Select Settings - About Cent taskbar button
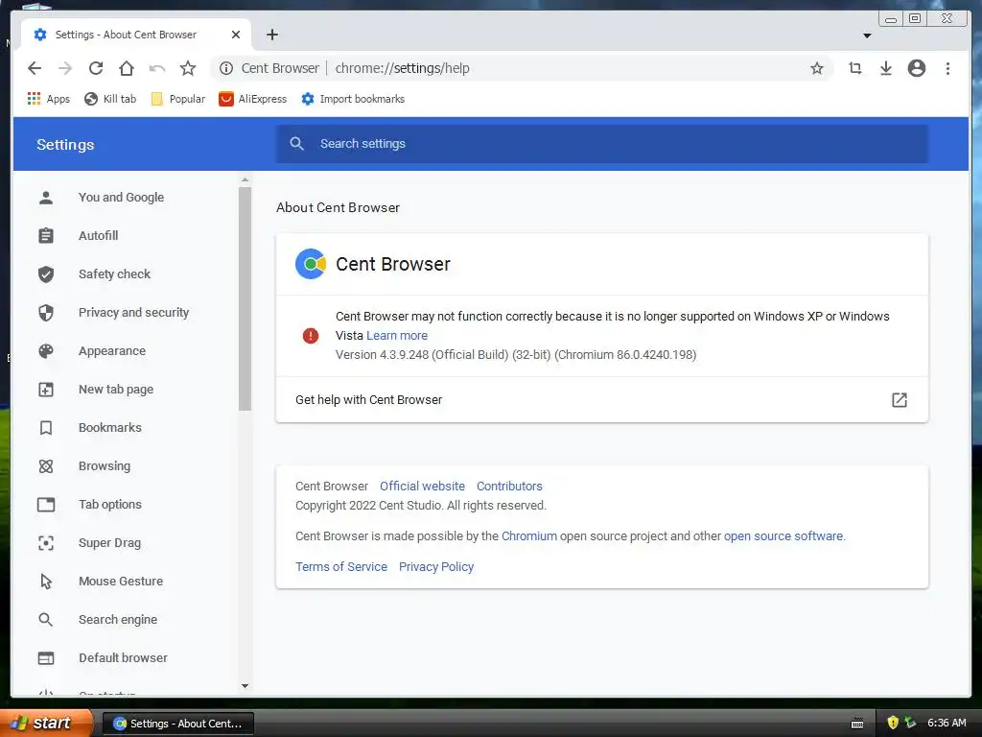The height and width of the screenshot is (737, 982). (177, 724)
